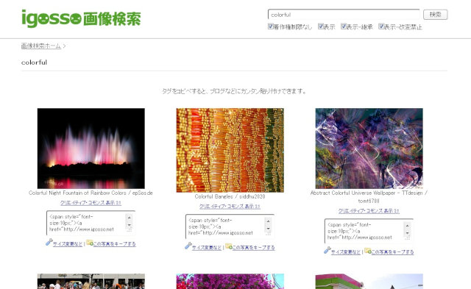The width and height of the screenshot is (471, 289).
Task: Open サイズ変更など link under Night Fountain
Action: pos(68,244)
